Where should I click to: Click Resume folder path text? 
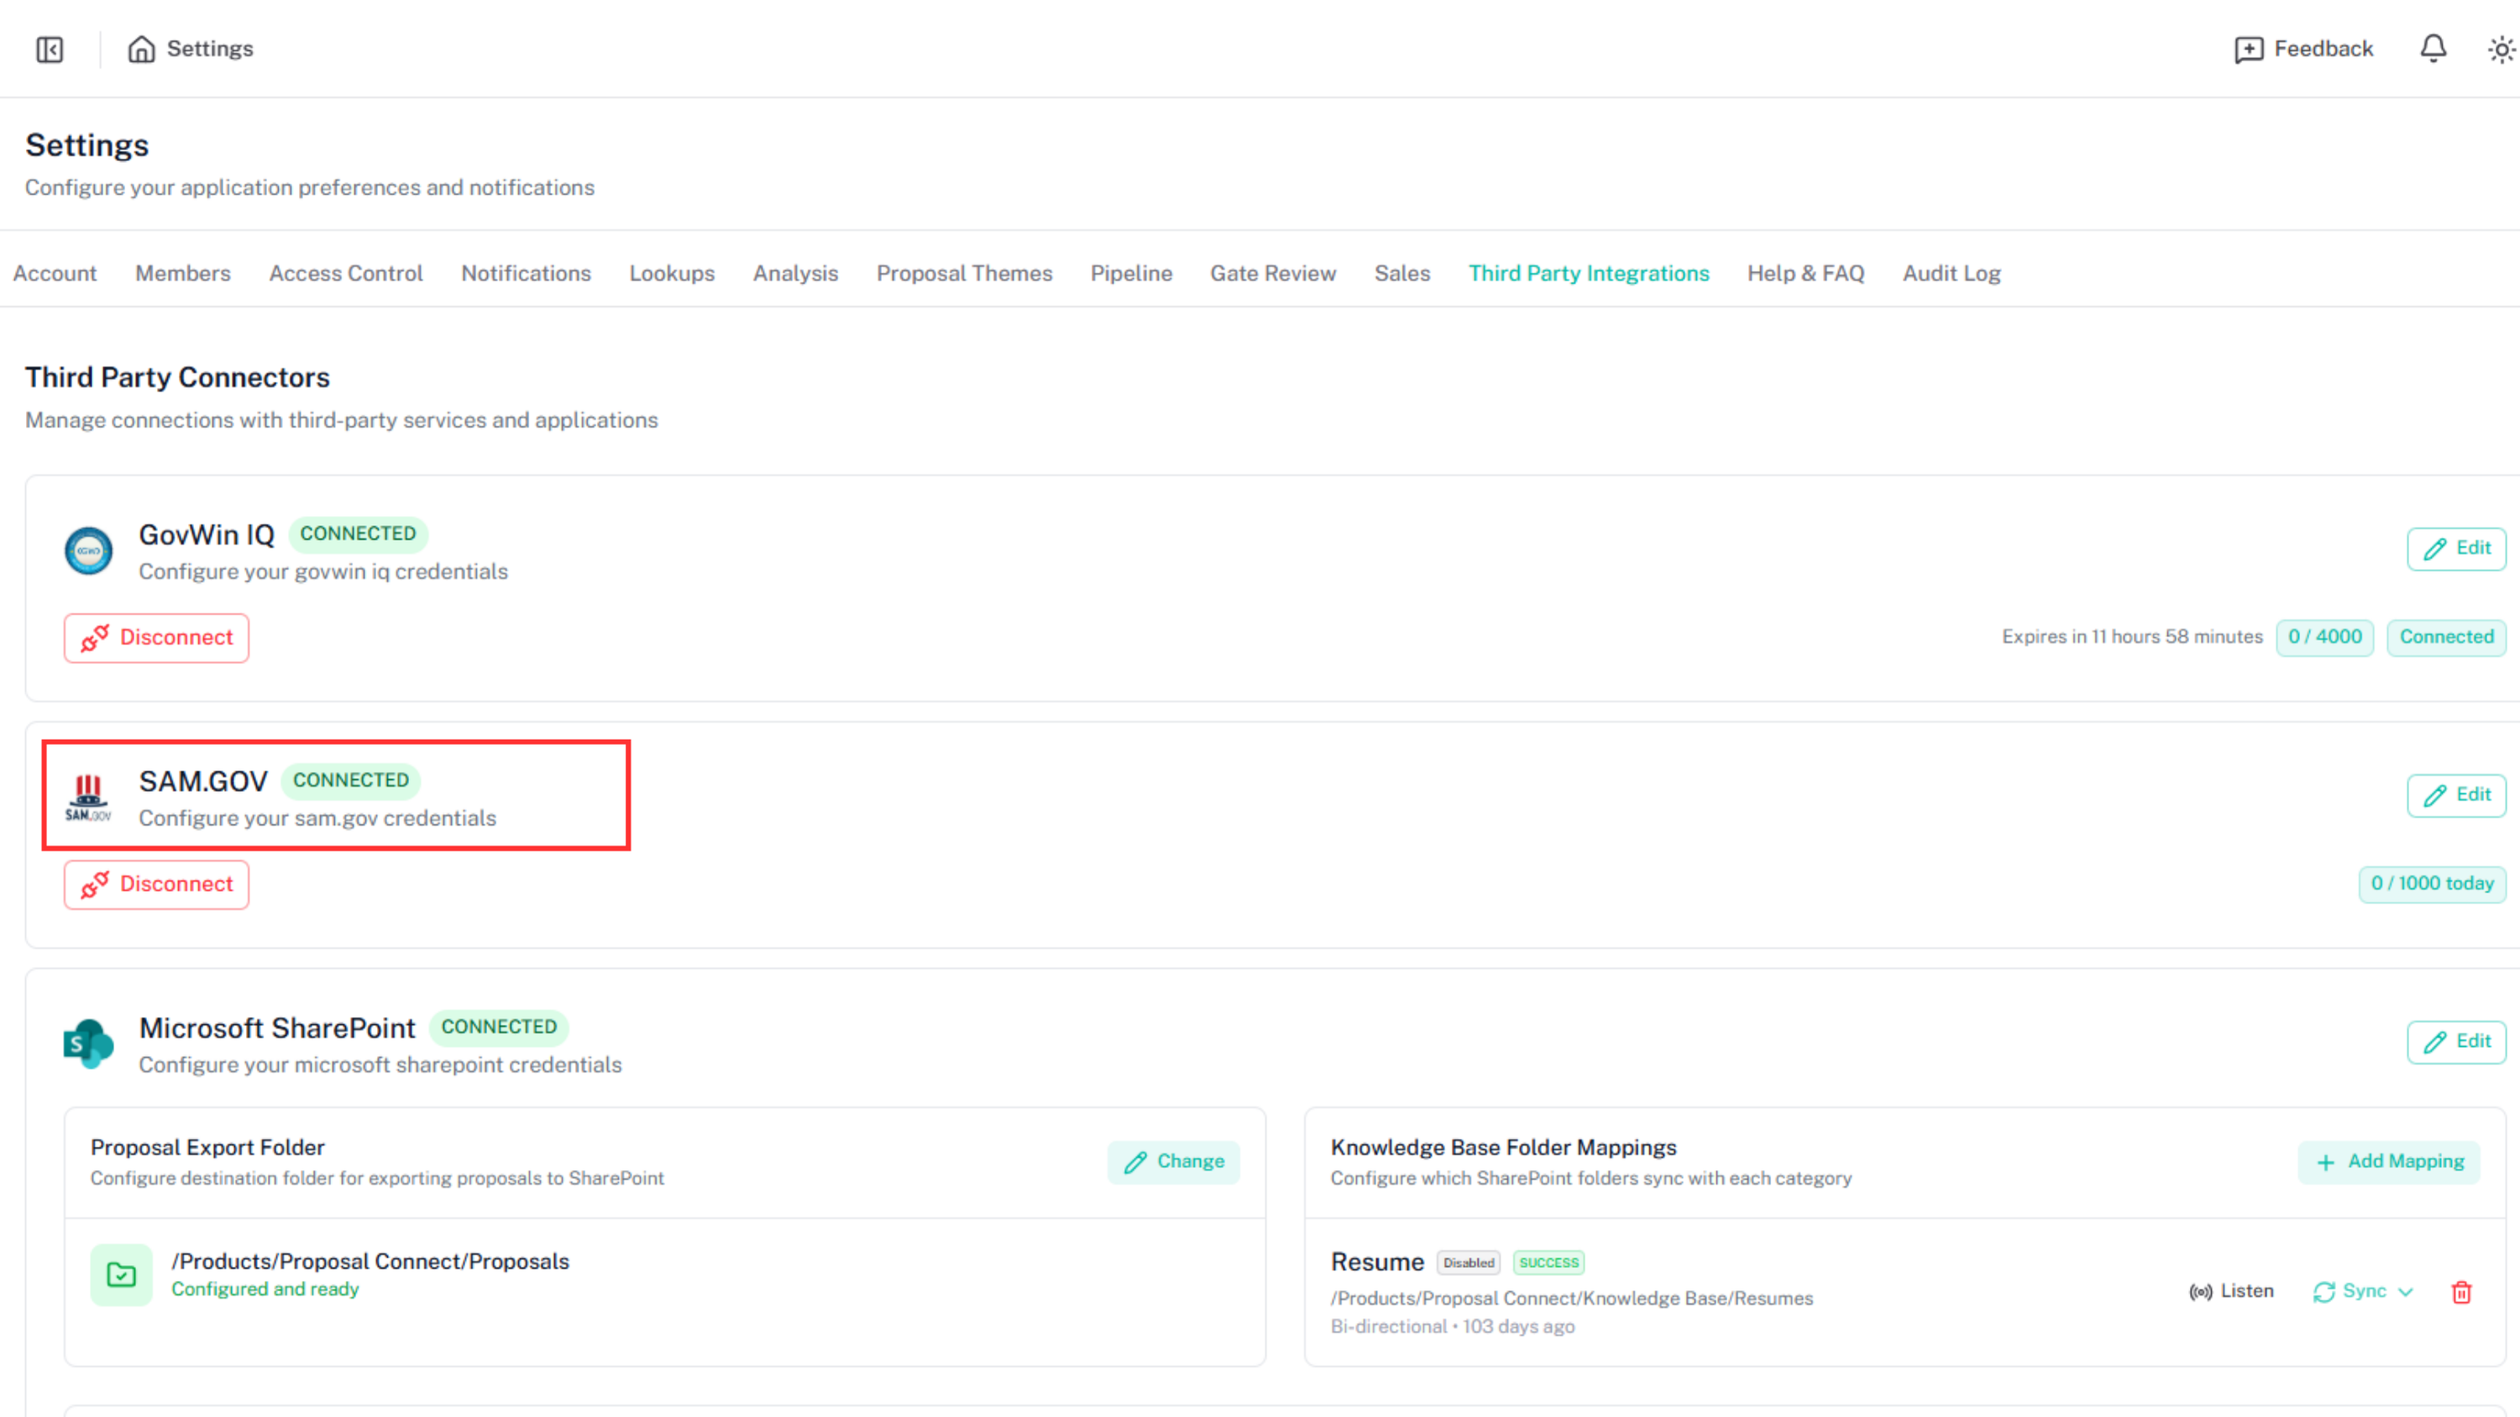(x=1572, y=1298)
